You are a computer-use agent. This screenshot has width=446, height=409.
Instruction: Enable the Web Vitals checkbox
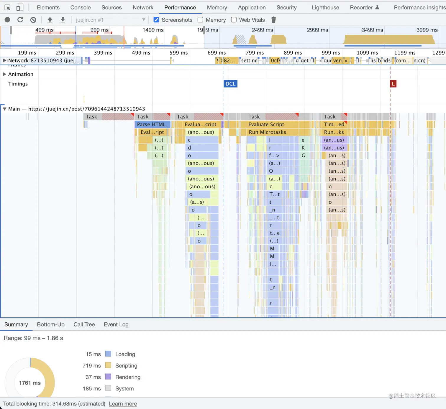(x=234, y=20)
